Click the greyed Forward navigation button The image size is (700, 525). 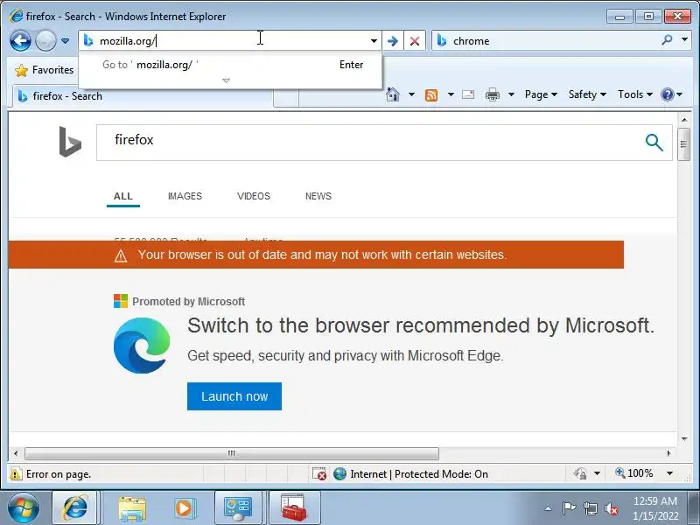point(45,40)
